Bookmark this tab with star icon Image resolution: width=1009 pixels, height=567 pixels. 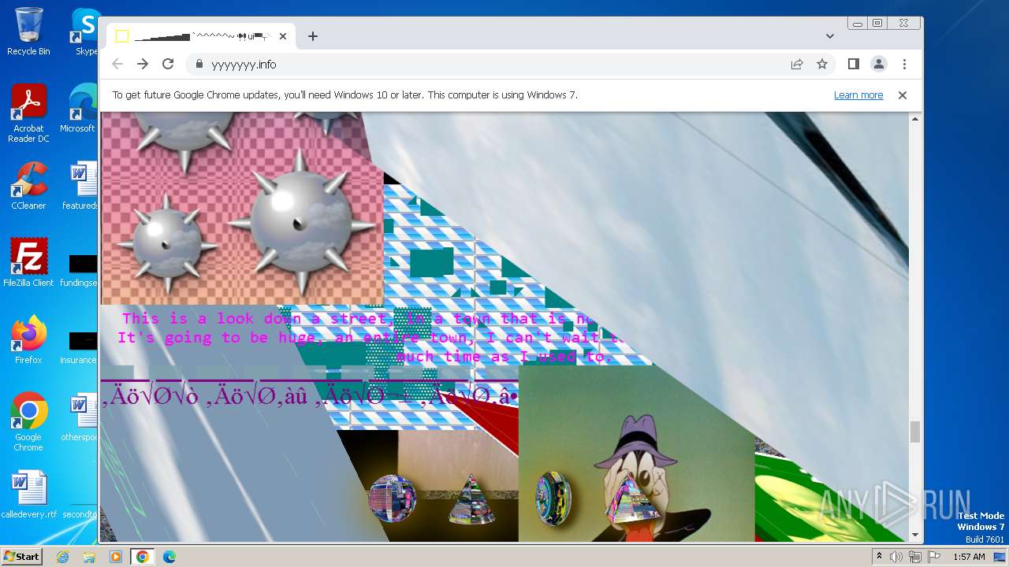(822, 65)
